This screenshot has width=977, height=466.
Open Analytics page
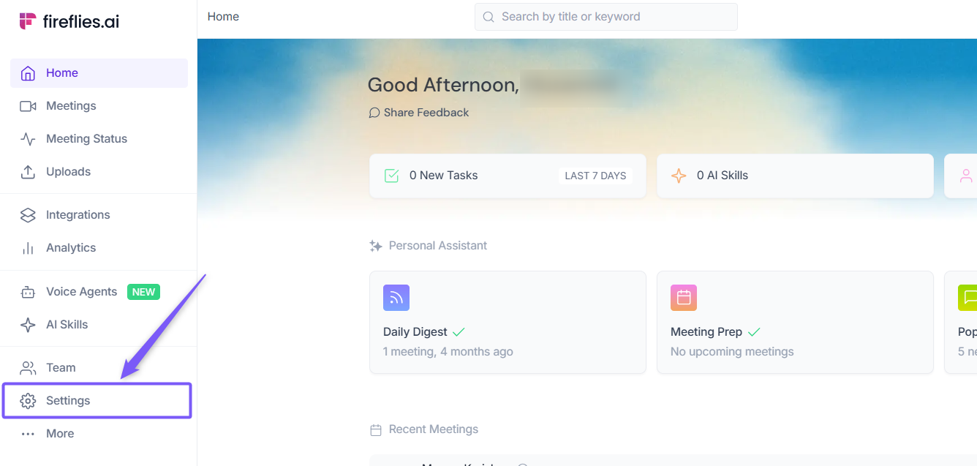[x=99, y=248]
